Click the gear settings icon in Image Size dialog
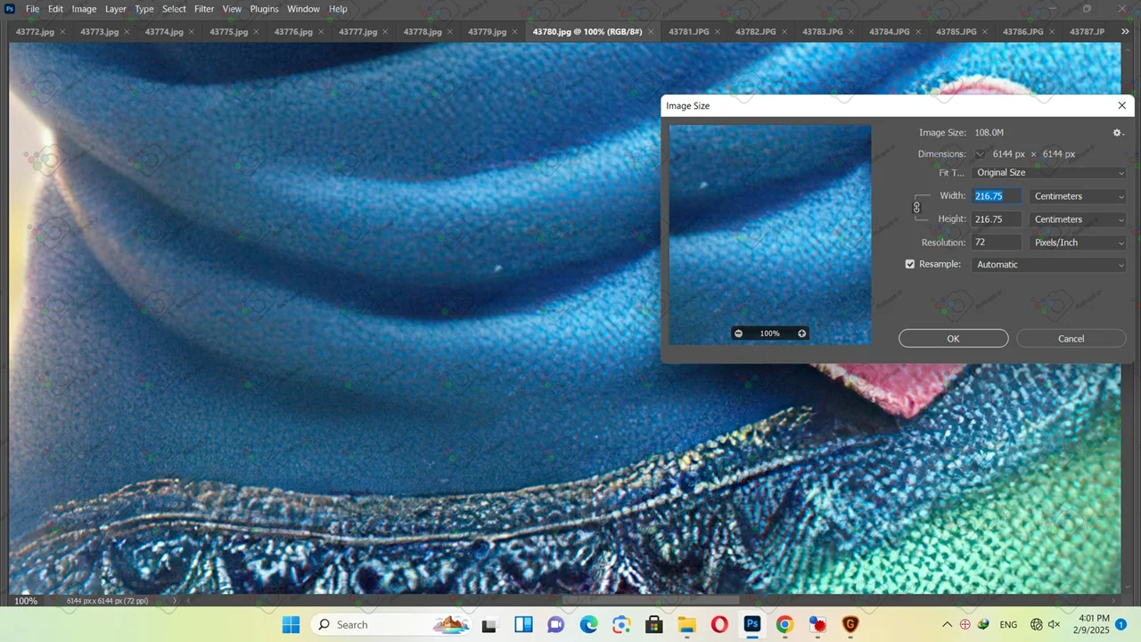 [x=1117, y=133]
